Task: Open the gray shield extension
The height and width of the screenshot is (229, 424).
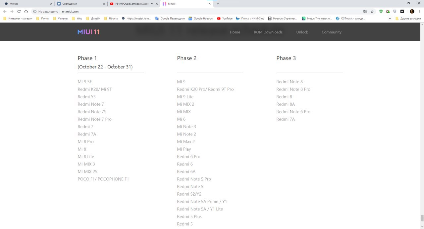Action: (x=395, y=11)
